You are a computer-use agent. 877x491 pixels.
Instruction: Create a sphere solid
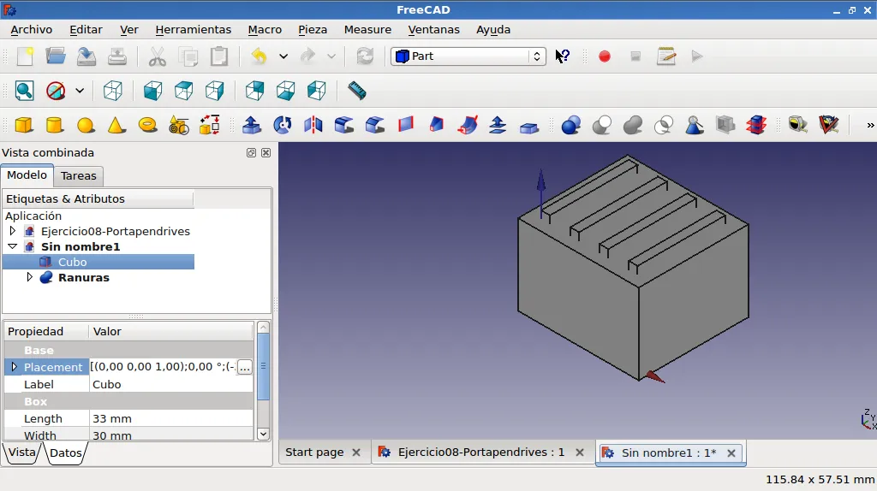[x=86, y=125]
